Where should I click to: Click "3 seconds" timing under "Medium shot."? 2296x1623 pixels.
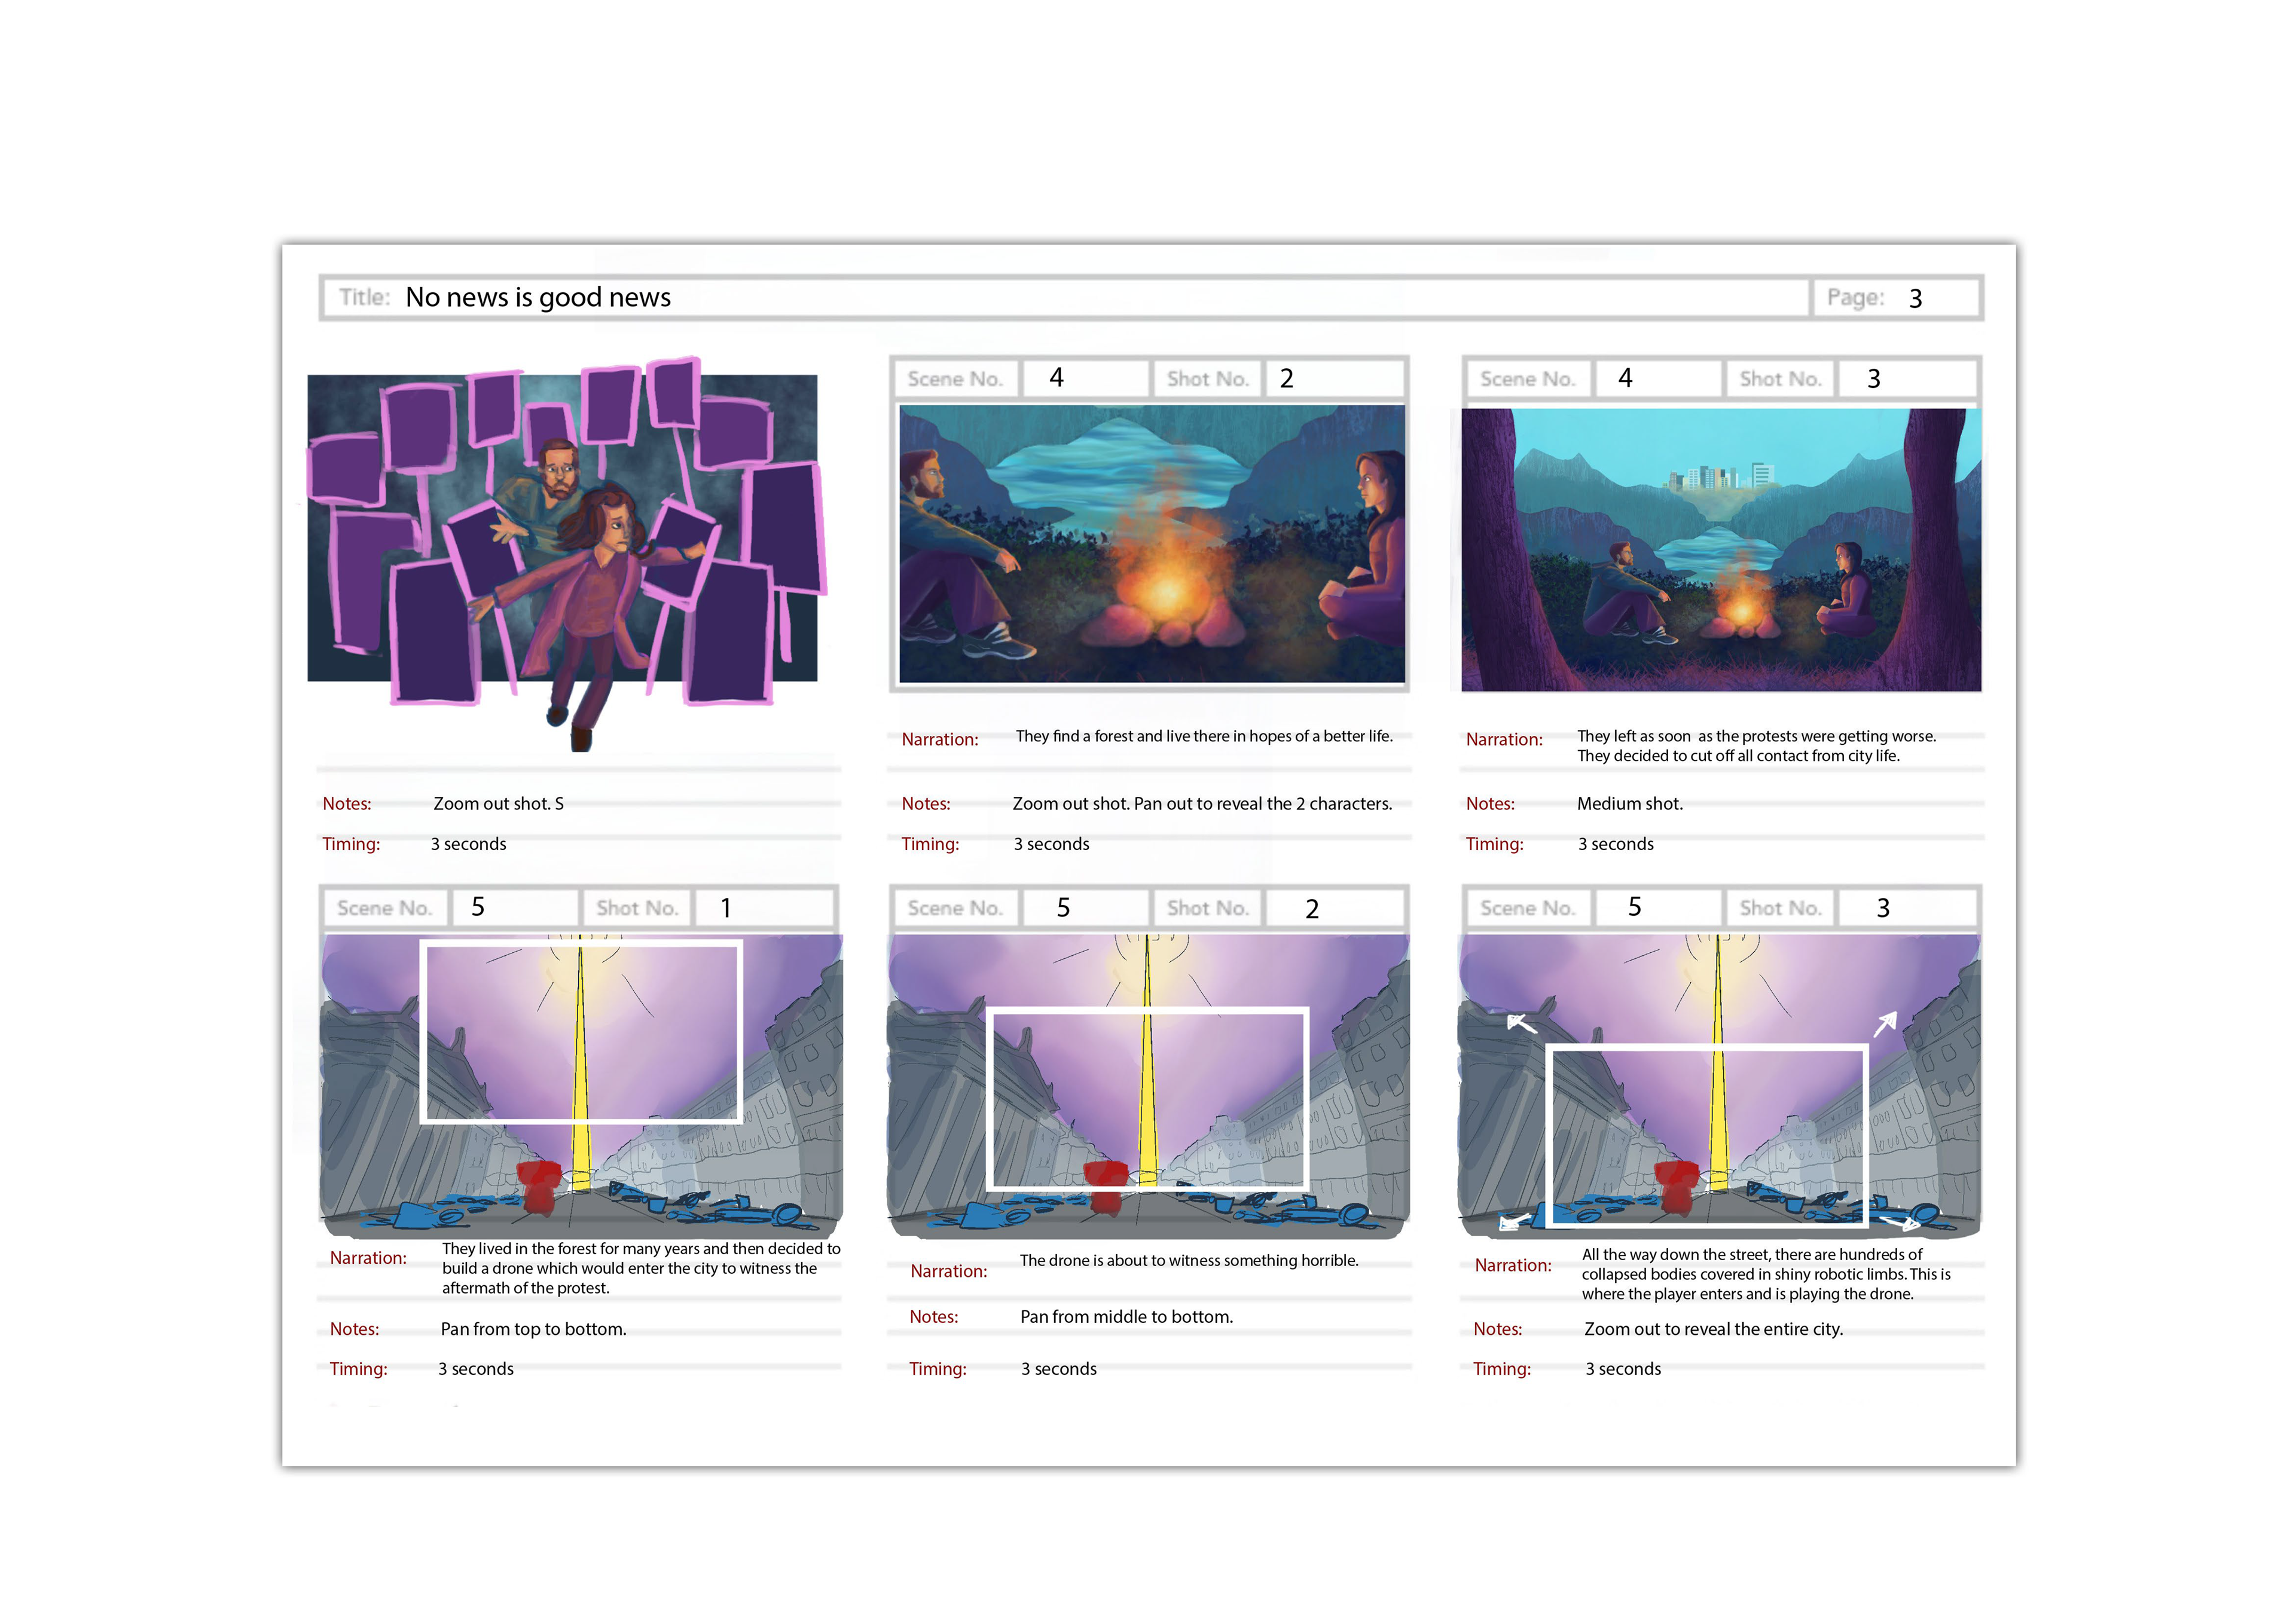(x=1615, y=844)
